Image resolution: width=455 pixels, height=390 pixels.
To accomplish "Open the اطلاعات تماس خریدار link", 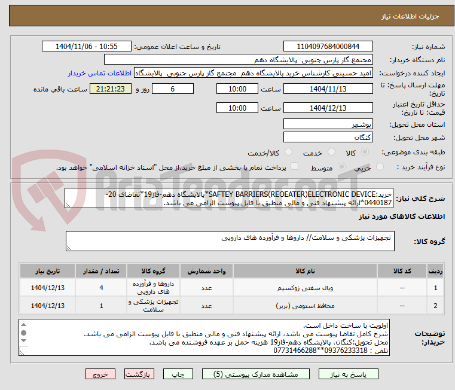I will click(x=100, y=73).
